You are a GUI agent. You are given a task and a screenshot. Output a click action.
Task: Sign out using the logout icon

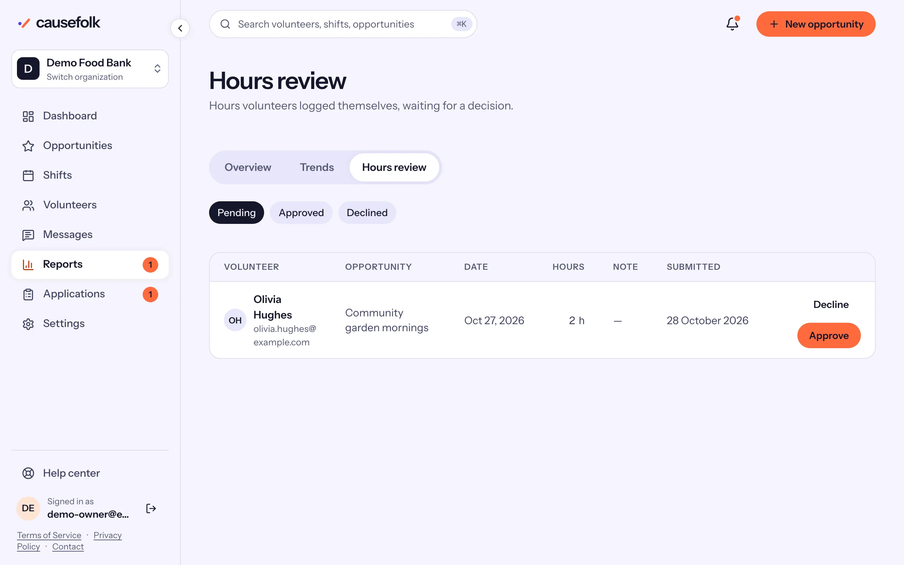click(151, 508)
